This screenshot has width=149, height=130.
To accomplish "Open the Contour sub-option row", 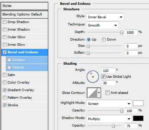I will (x=27, y=60).
